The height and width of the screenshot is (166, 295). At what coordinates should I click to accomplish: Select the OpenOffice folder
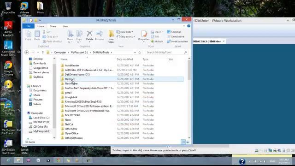[x=71, y=133]
